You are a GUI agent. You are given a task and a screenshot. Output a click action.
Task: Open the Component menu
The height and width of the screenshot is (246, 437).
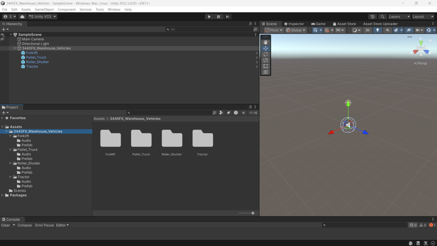pyautogui.click(x=67, y=9)
